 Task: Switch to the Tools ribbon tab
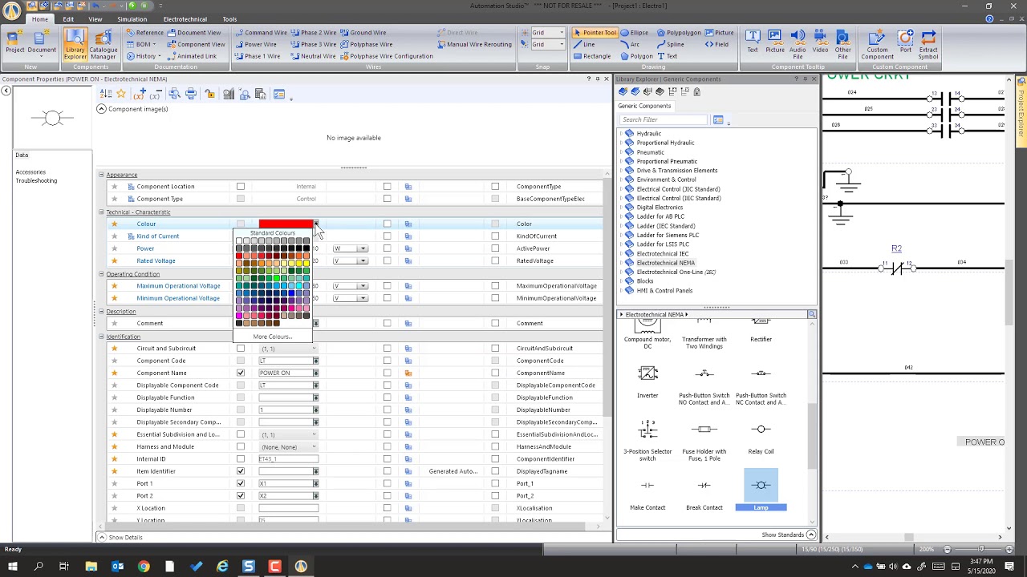point(229,19)
